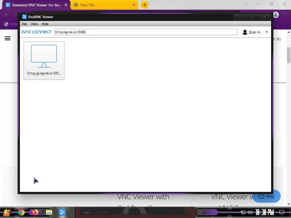Click the 10:30 PM taskbar clock
This screenshot has width=291, height=218.
tap(265, 212)
